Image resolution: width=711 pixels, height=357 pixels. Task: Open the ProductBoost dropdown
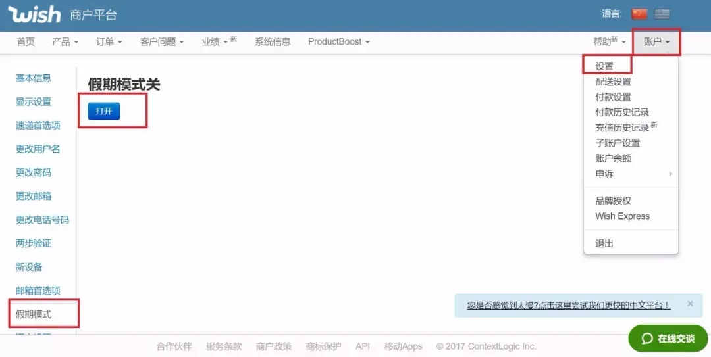pyautogui.click(x=339, y=41)
